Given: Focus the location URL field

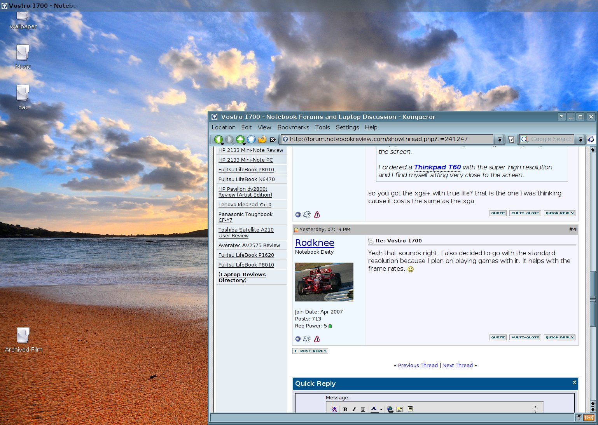Looking at the screenshot, I should [x=388, y=139].
